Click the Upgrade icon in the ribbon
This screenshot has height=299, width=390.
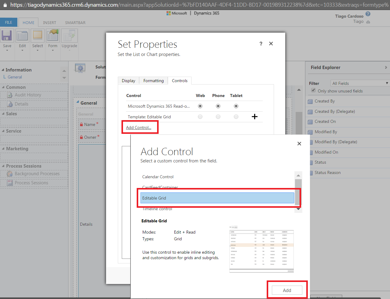(x=69, y=37)
